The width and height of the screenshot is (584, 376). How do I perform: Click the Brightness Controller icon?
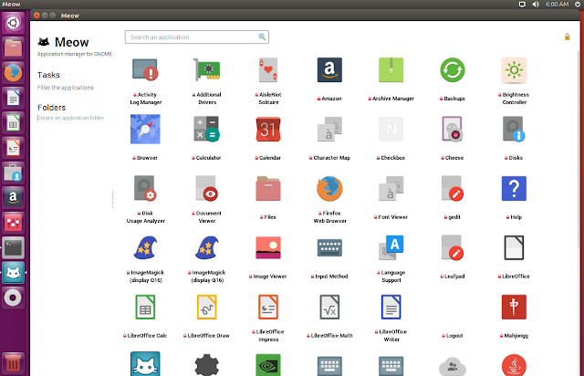514,69
